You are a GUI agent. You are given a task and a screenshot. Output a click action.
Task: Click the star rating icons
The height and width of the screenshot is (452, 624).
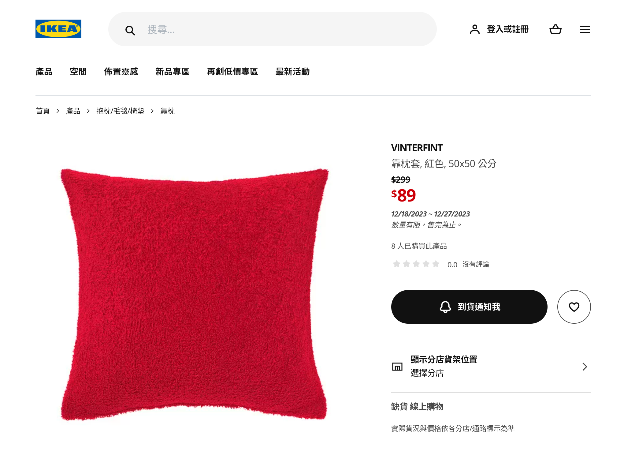pos(416,264)
